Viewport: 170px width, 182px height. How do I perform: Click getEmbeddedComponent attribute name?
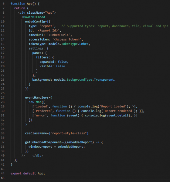[x=43, y=142]
